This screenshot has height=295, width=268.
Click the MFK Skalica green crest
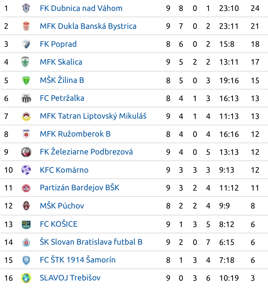tap(26, 62)
